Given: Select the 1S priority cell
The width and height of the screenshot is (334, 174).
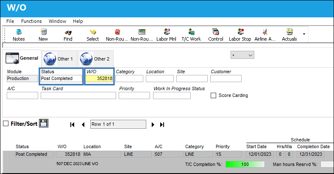Looking at the screenshot, I should point(228,154).
